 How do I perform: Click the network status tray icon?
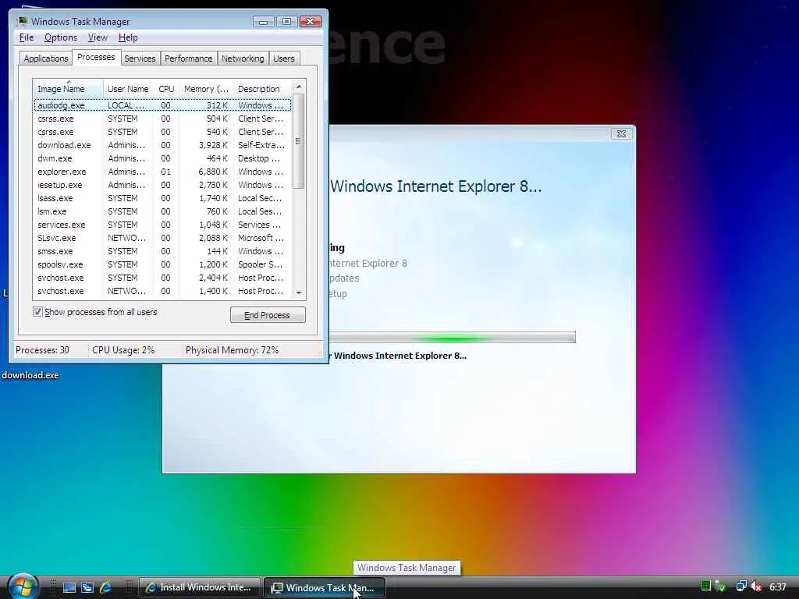(741, 587)
